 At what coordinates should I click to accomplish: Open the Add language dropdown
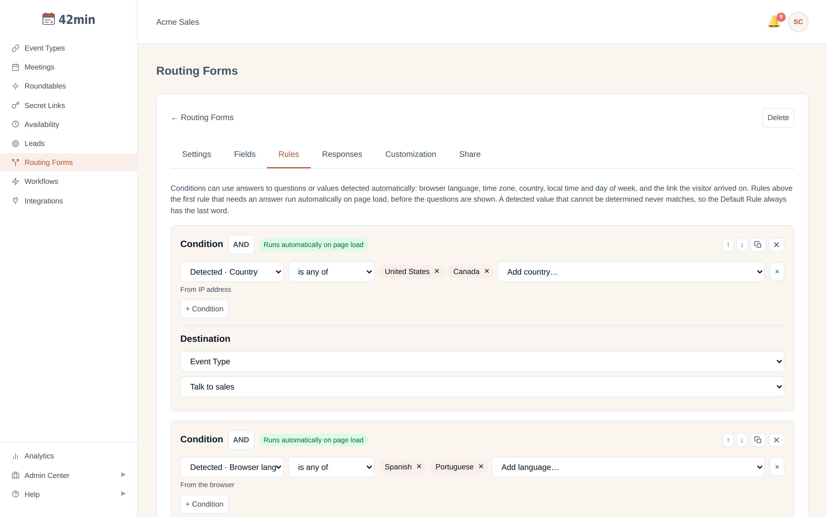(628, 467)
